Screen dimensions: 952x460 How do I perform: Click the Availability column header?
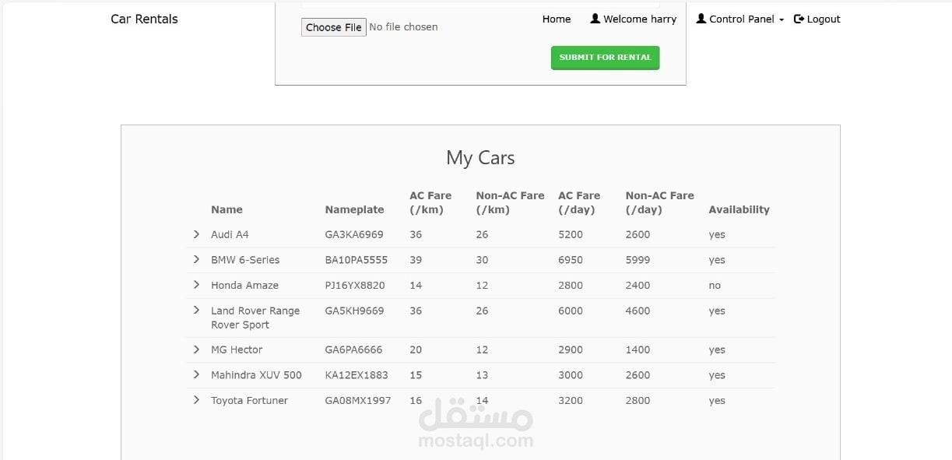pyautogui.click(x=739, y=209)
